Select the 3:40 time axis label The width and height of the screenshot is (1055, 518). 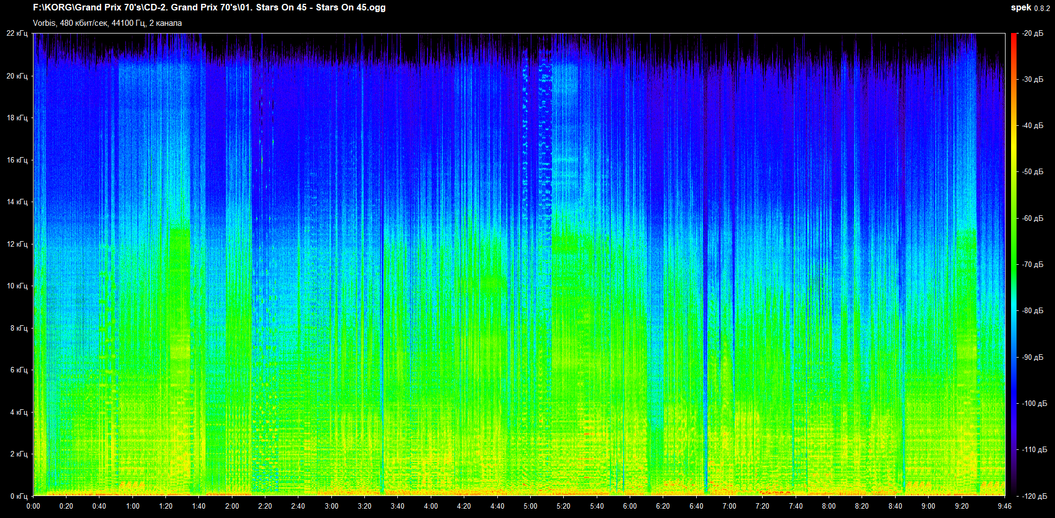point(397,506)
